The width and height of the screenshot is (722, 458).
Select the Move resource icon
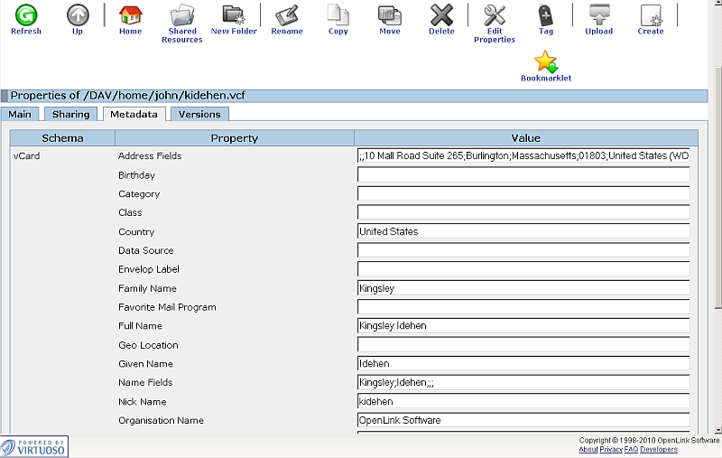(390, 14)
